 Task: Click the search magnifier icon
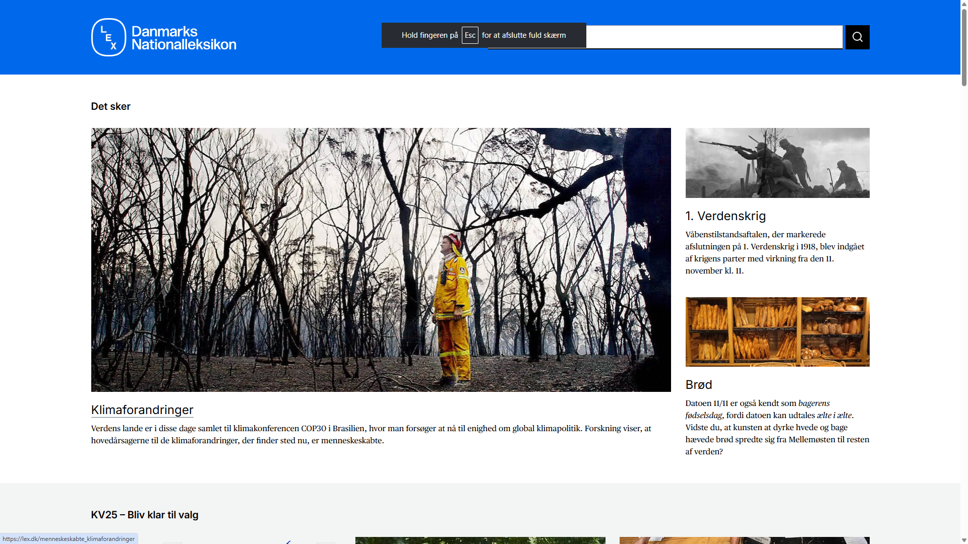(x=857, y=37)
